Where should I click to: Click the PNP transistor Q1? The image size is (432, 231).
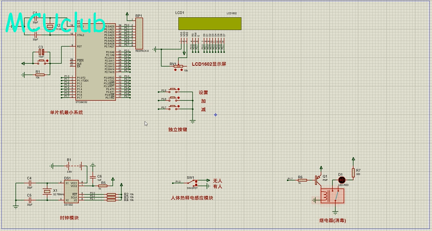coord(318,180)
